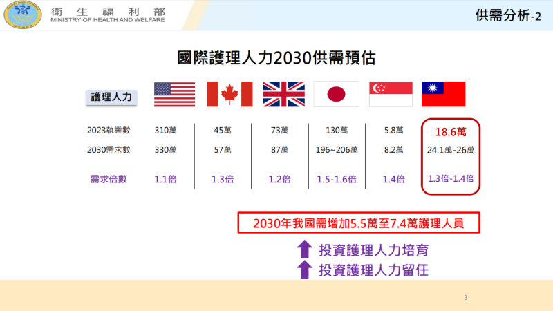Click the 310萬 value
553x311 pixels.
point(165,131)
